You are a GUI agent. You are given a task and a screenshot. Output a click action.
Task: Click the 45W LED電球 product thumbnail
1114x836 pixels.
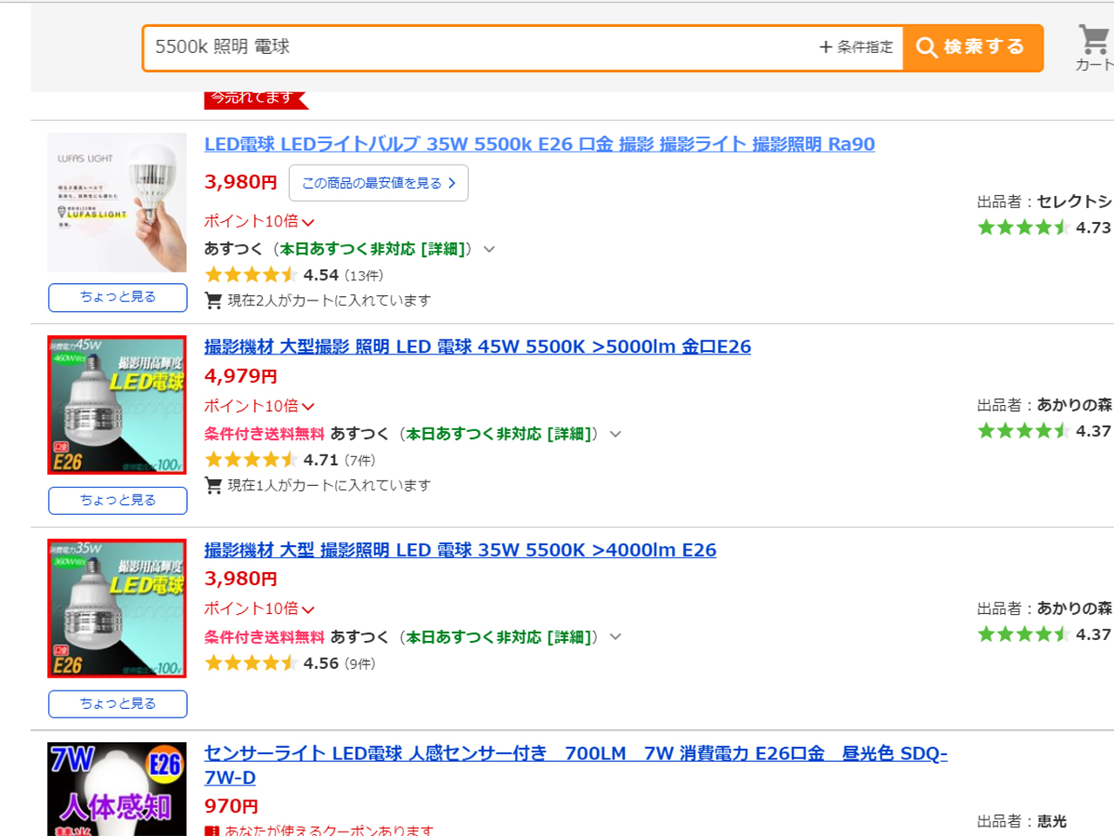point(117,405)
